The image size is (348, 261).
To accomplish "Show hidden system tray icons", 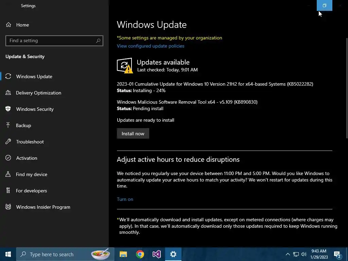I will click(x=288, y=254).
